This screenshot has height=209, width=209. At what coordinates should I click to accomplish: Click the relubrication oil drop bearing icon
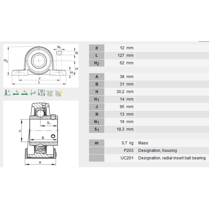[x=58, y=93]
